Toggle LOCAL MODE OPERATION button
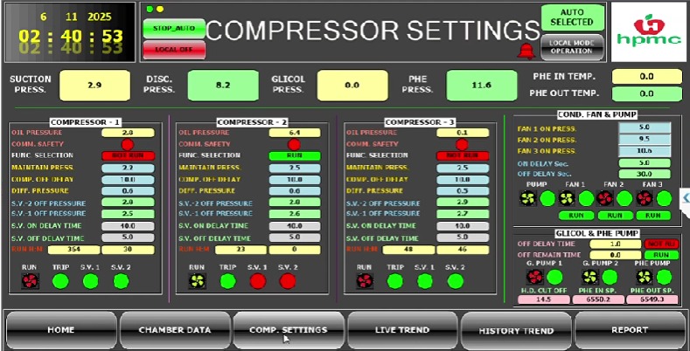Screen dimensions: 690x351 click(572, 47)
